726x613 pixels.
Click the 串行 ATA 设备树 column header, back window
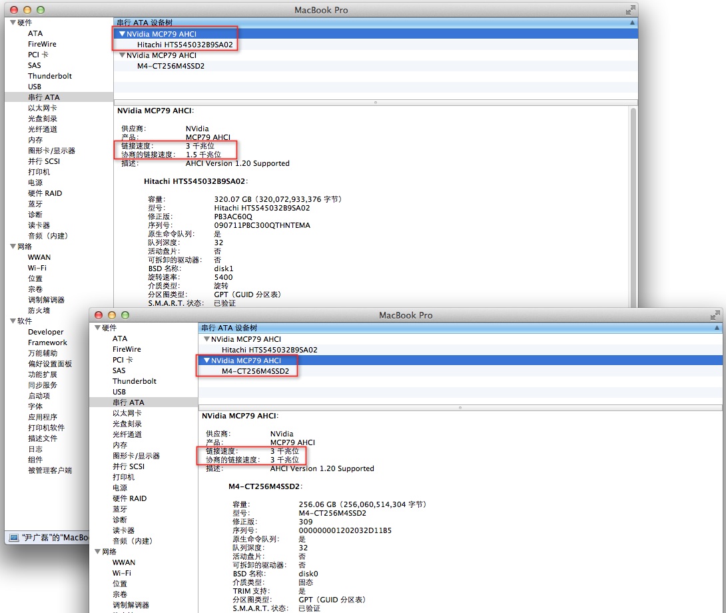pos(376,22)
